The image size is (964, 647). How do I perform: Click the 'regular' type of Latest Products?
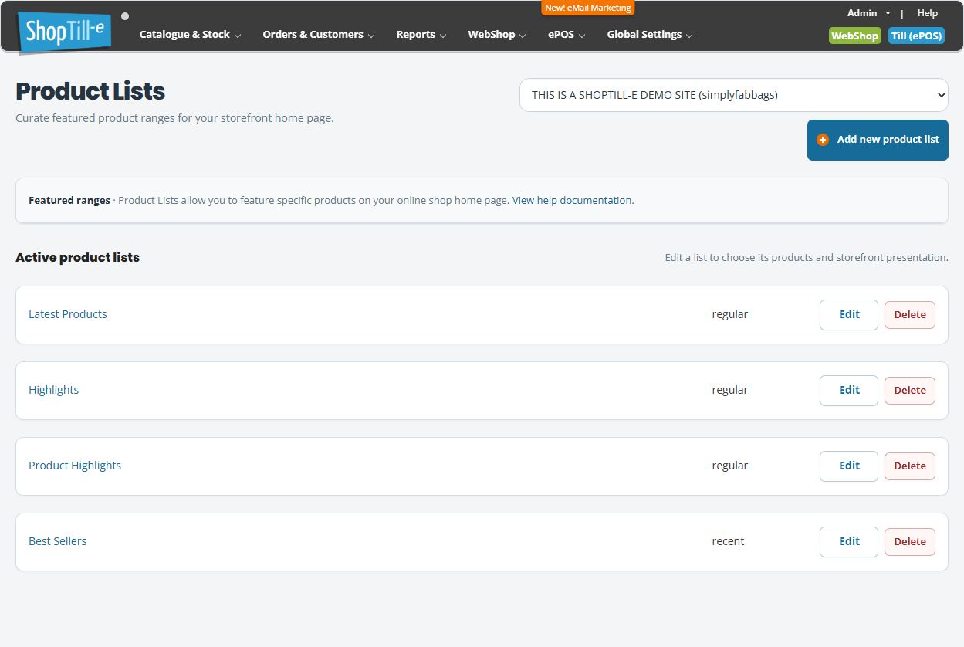pos(730,314)
